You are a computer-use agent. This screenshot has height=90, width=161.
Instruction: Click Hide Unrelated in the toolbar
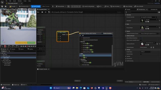click(115, 6)
